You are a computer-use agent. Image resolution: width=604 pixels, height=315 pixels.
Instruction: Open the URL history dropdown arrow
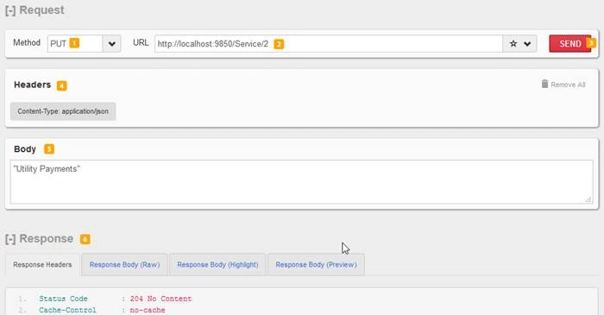(x=527, y=44)
